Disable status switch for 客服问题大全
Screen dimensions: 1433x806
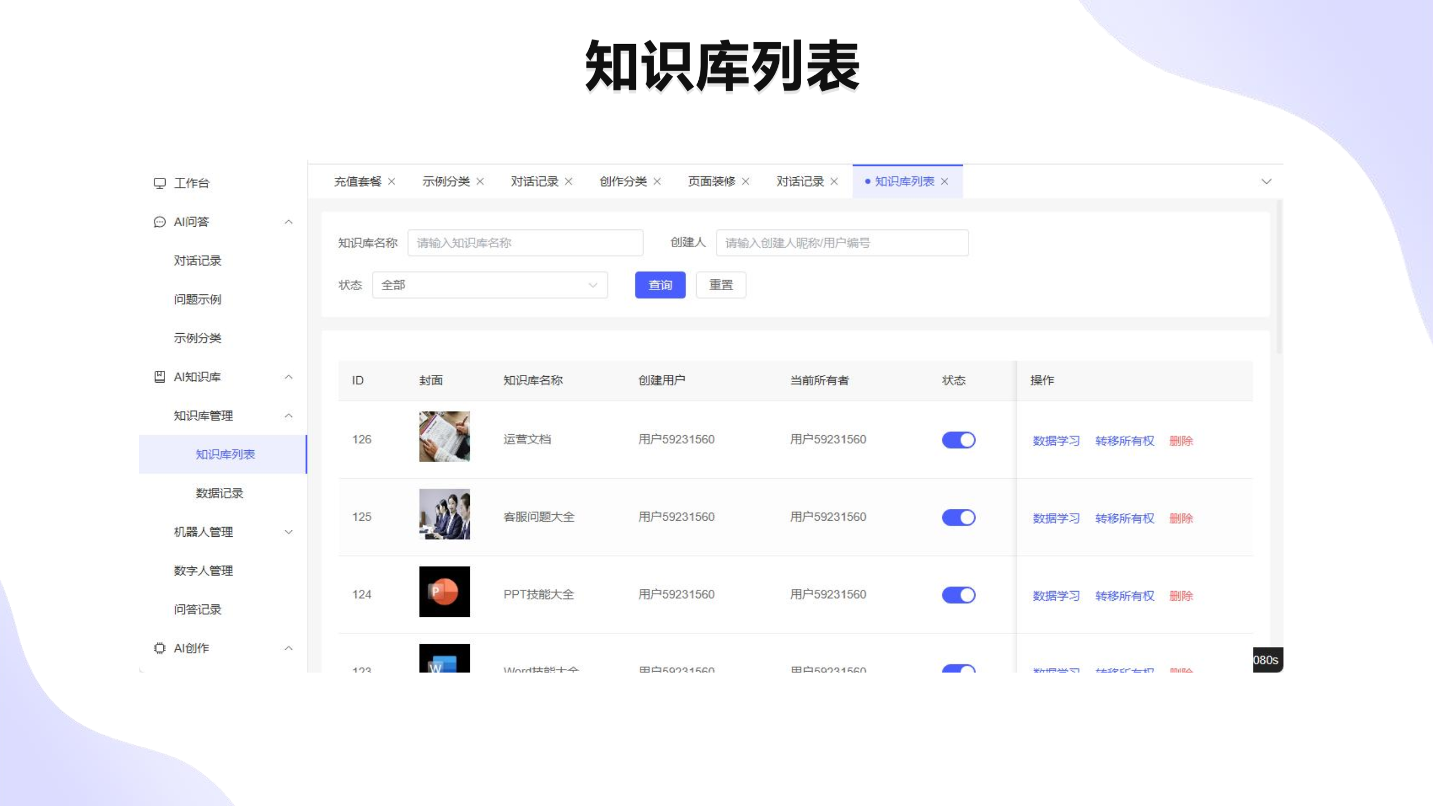[958, 517]
